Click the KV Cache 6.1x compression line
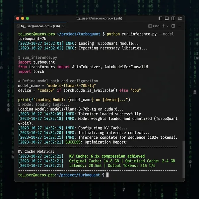Image resolution: width=199 pixels, height=199 pixels. [x=107, y=156]
